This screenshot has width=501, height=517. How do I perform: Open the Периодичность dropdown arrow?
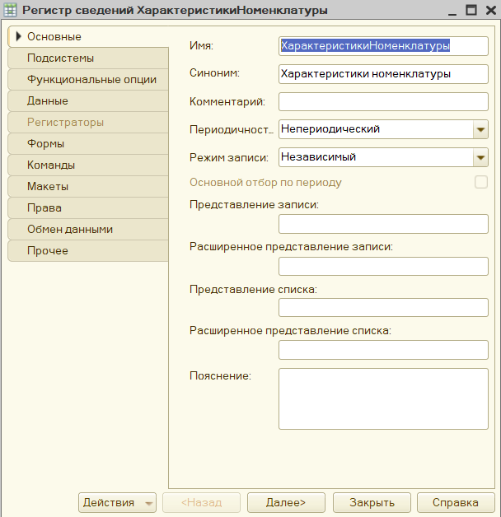[480, 129]
